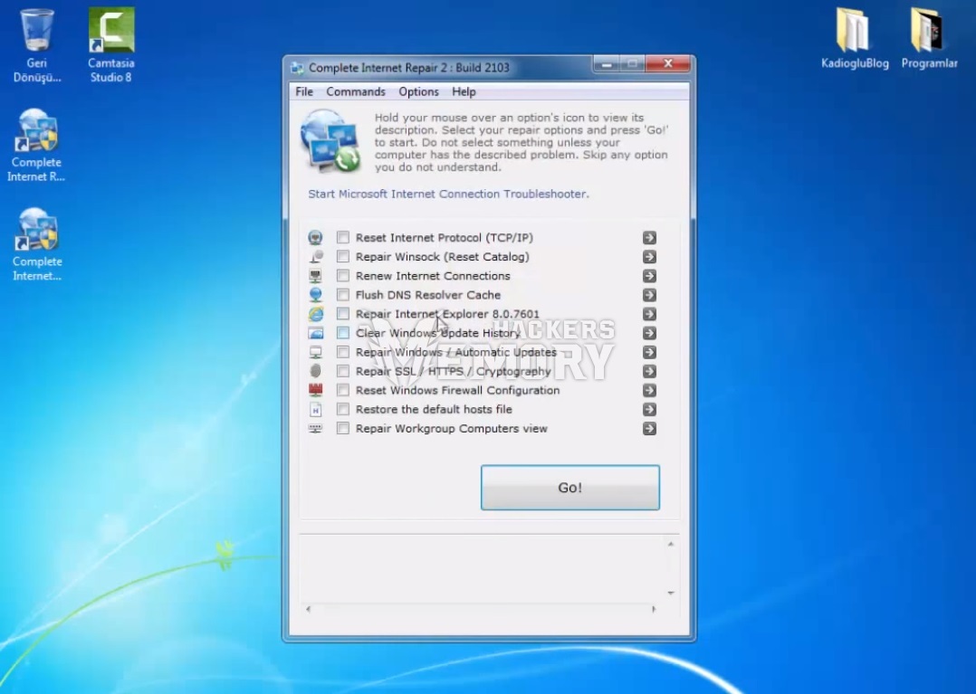Close the Complete Internet Repair window
Viewport: 976px width, 694px height.
pyautogui.click(x=668, y=64)
